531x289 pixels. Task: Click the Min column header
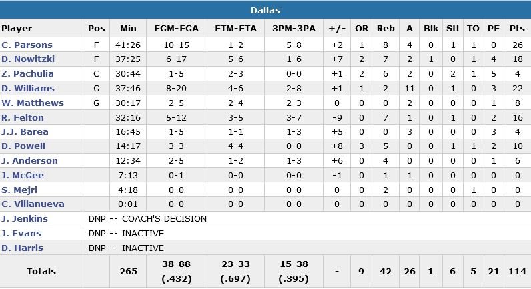128,29
